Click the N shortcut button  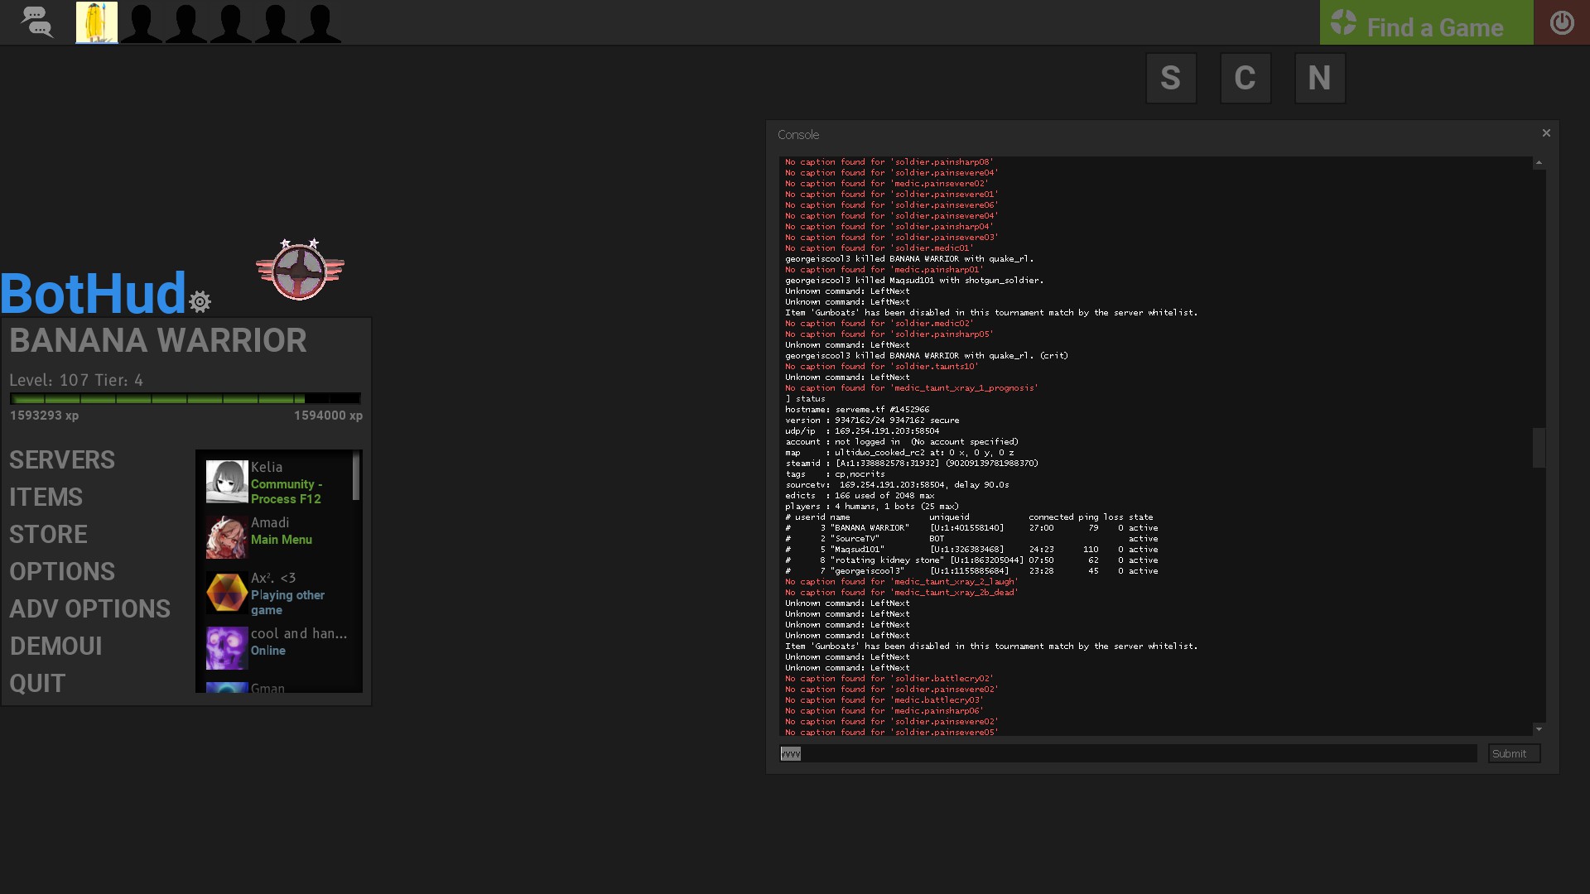pos(1319,79)
